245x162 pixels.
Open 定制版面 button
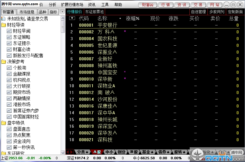(x=235, y=12)
